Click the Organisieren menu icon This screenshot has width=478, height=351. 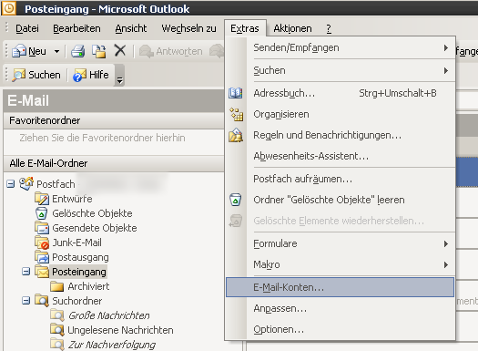pyautogui.click(x=236, y=114)
